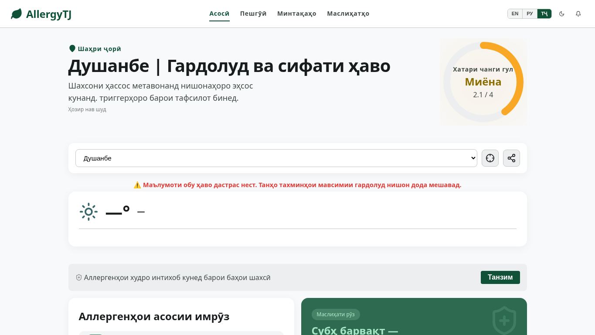
Task: Go to the Минтақаҳо tab
Action: 297,14
